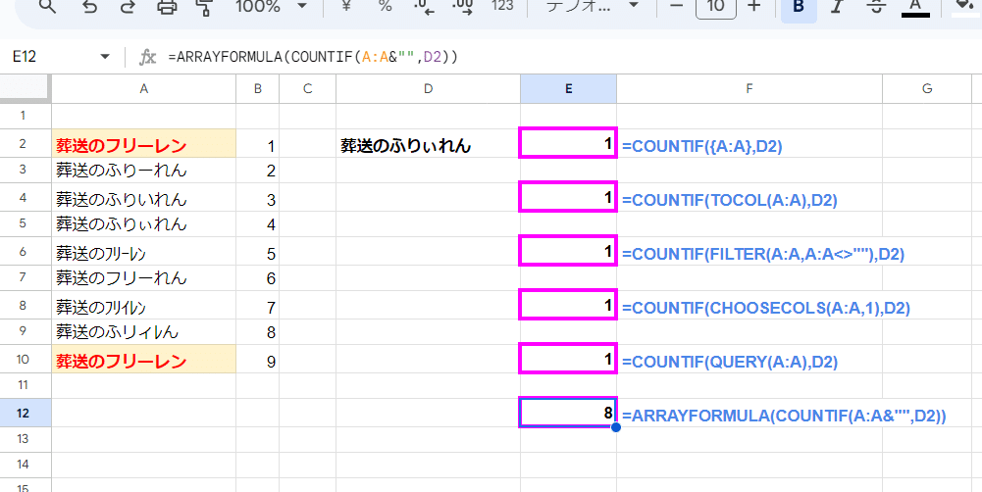Select the paint format tool
The height and width of the screenshot is (492, 982).
point(205,6)
